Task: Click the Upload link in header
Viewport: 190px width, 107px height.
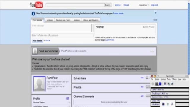Action: click(x=126, y=5)
